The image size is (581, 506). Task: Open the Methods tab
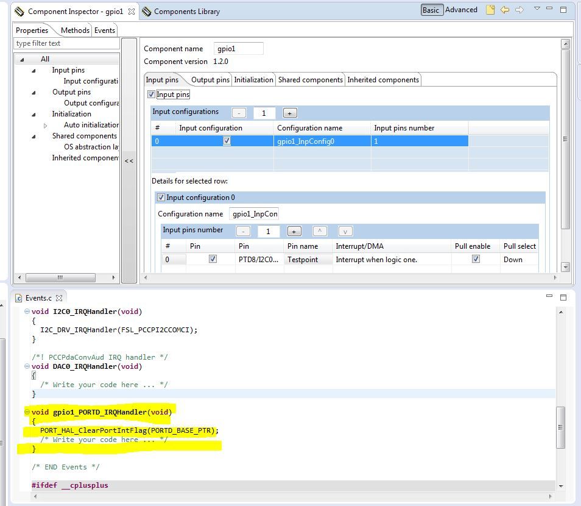coord(75,30)
